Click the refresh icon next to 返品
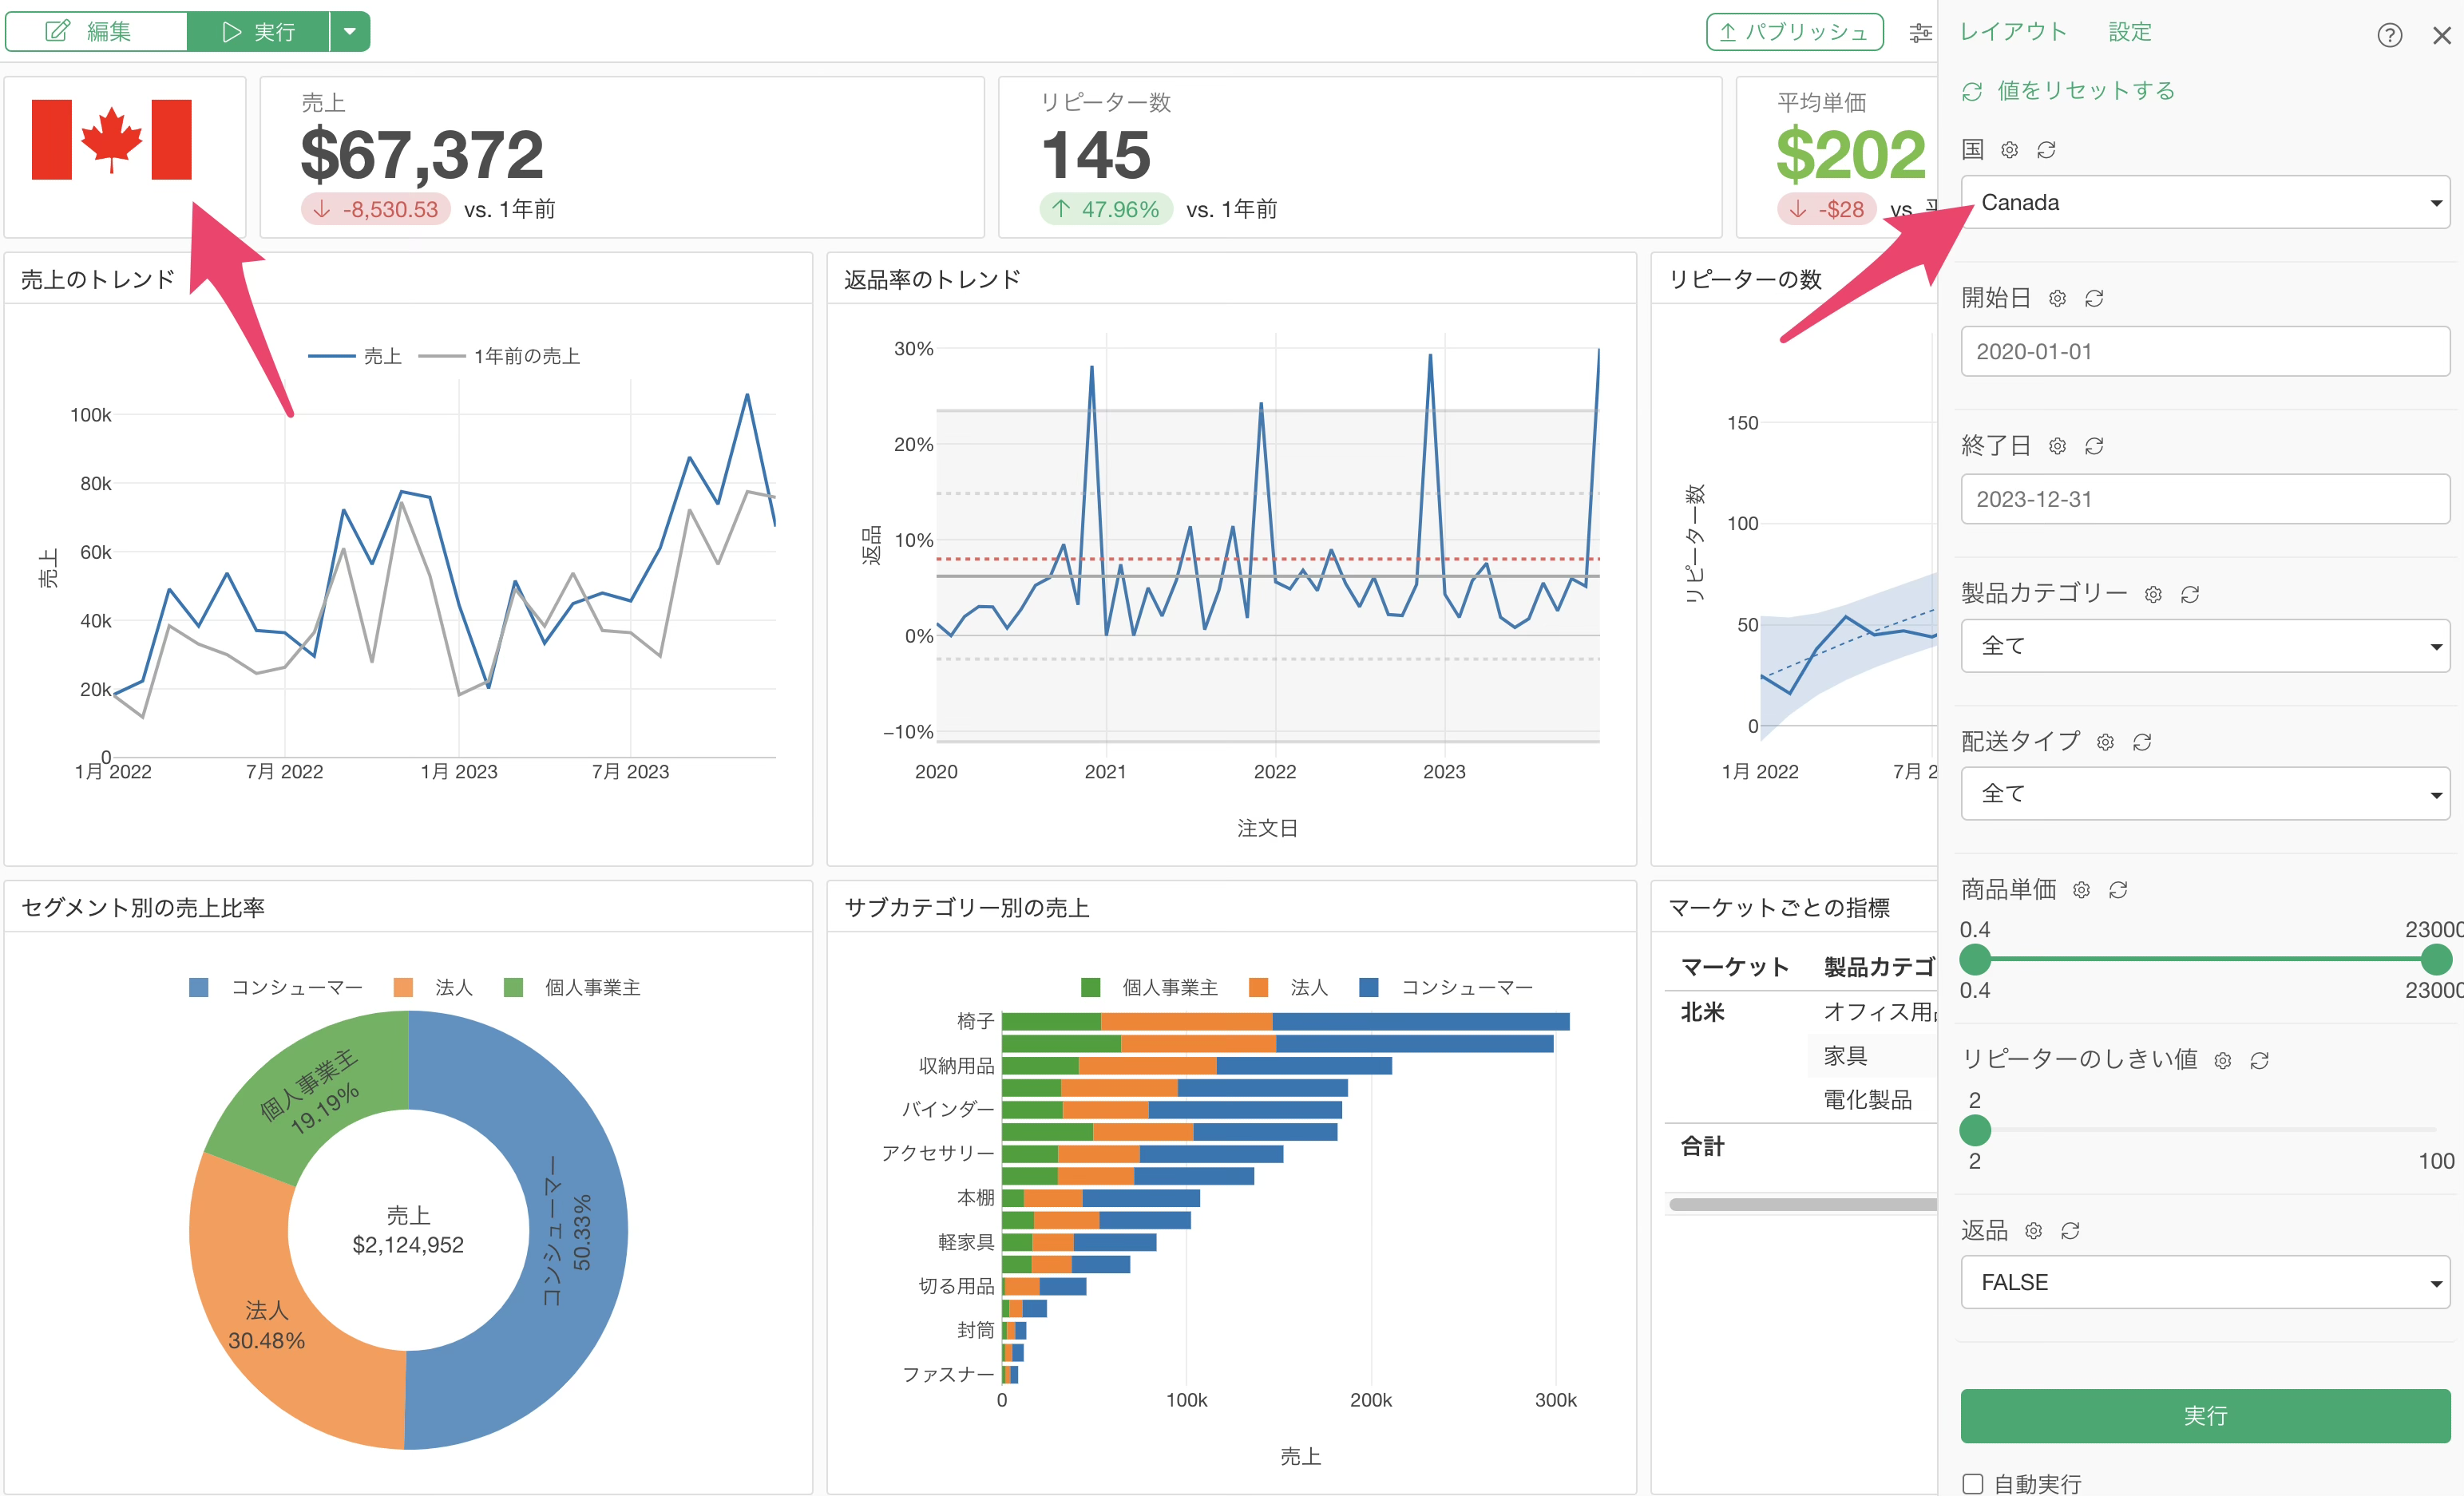 (x=2070, y=1231)
